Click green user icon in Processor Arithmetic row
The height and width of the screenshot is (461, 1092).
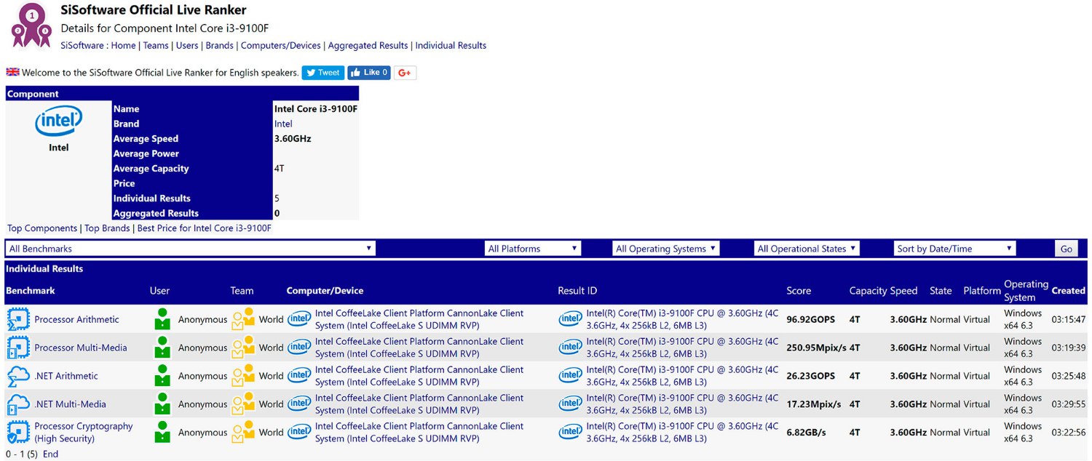click(x=162, y=319)
